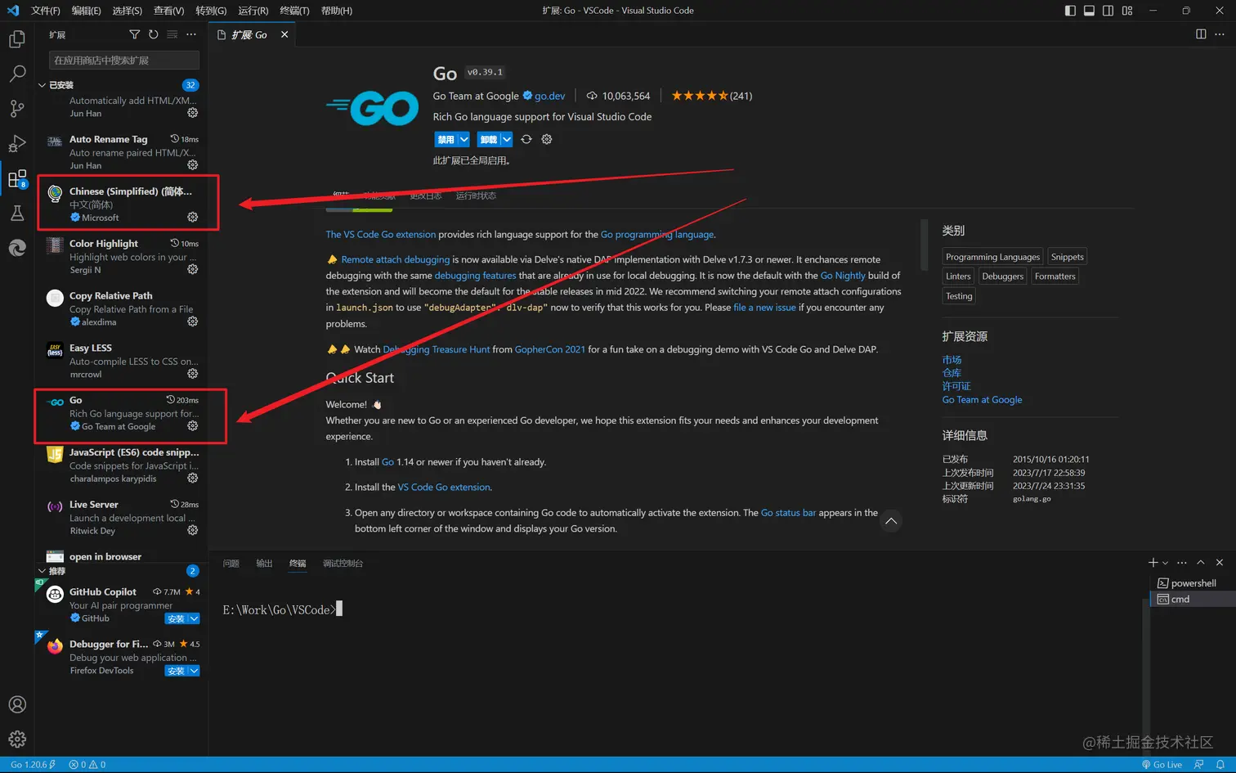Viewport: 1236px width, 773px height.
Task: Click the 卸载 uninstall button
Action: click(489, 139)
